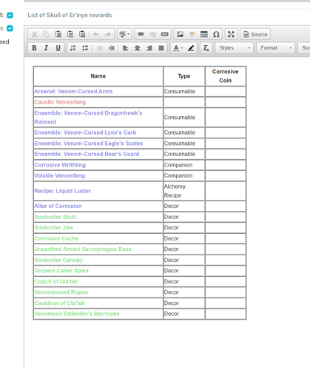Click Paste as plain text icon
This screenshot has height=370, width=310.
coord(70,34)
